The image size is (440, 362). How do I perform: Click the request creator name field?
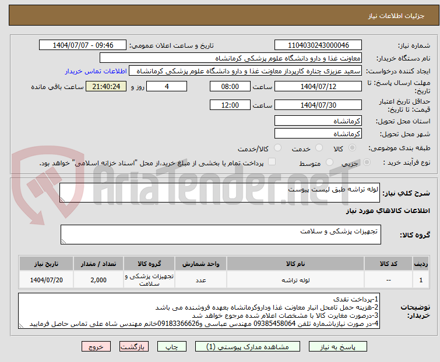pos(245,71)
